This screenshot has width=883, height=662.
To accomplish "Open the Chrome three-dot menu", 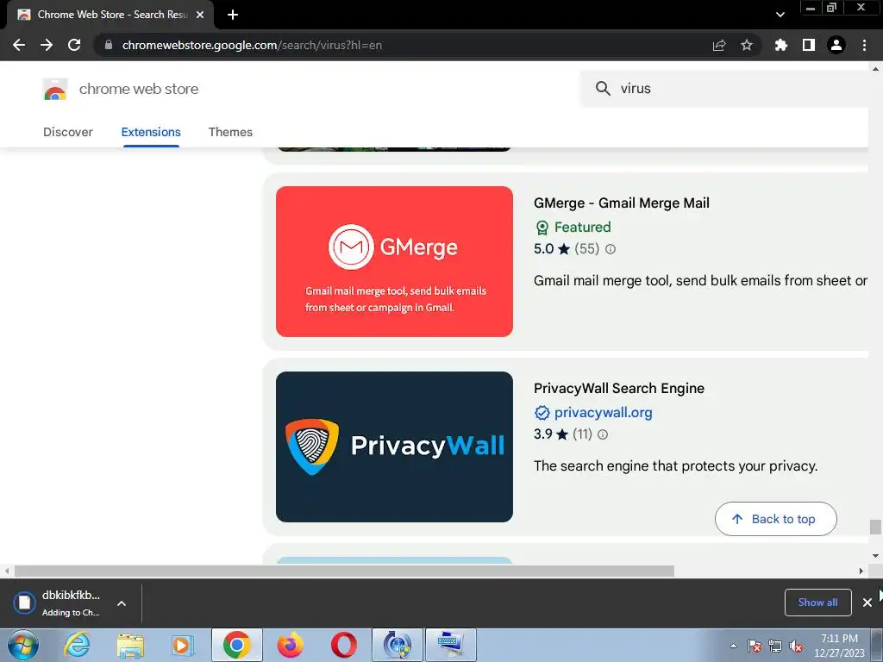I will click(x=864, y=45).
